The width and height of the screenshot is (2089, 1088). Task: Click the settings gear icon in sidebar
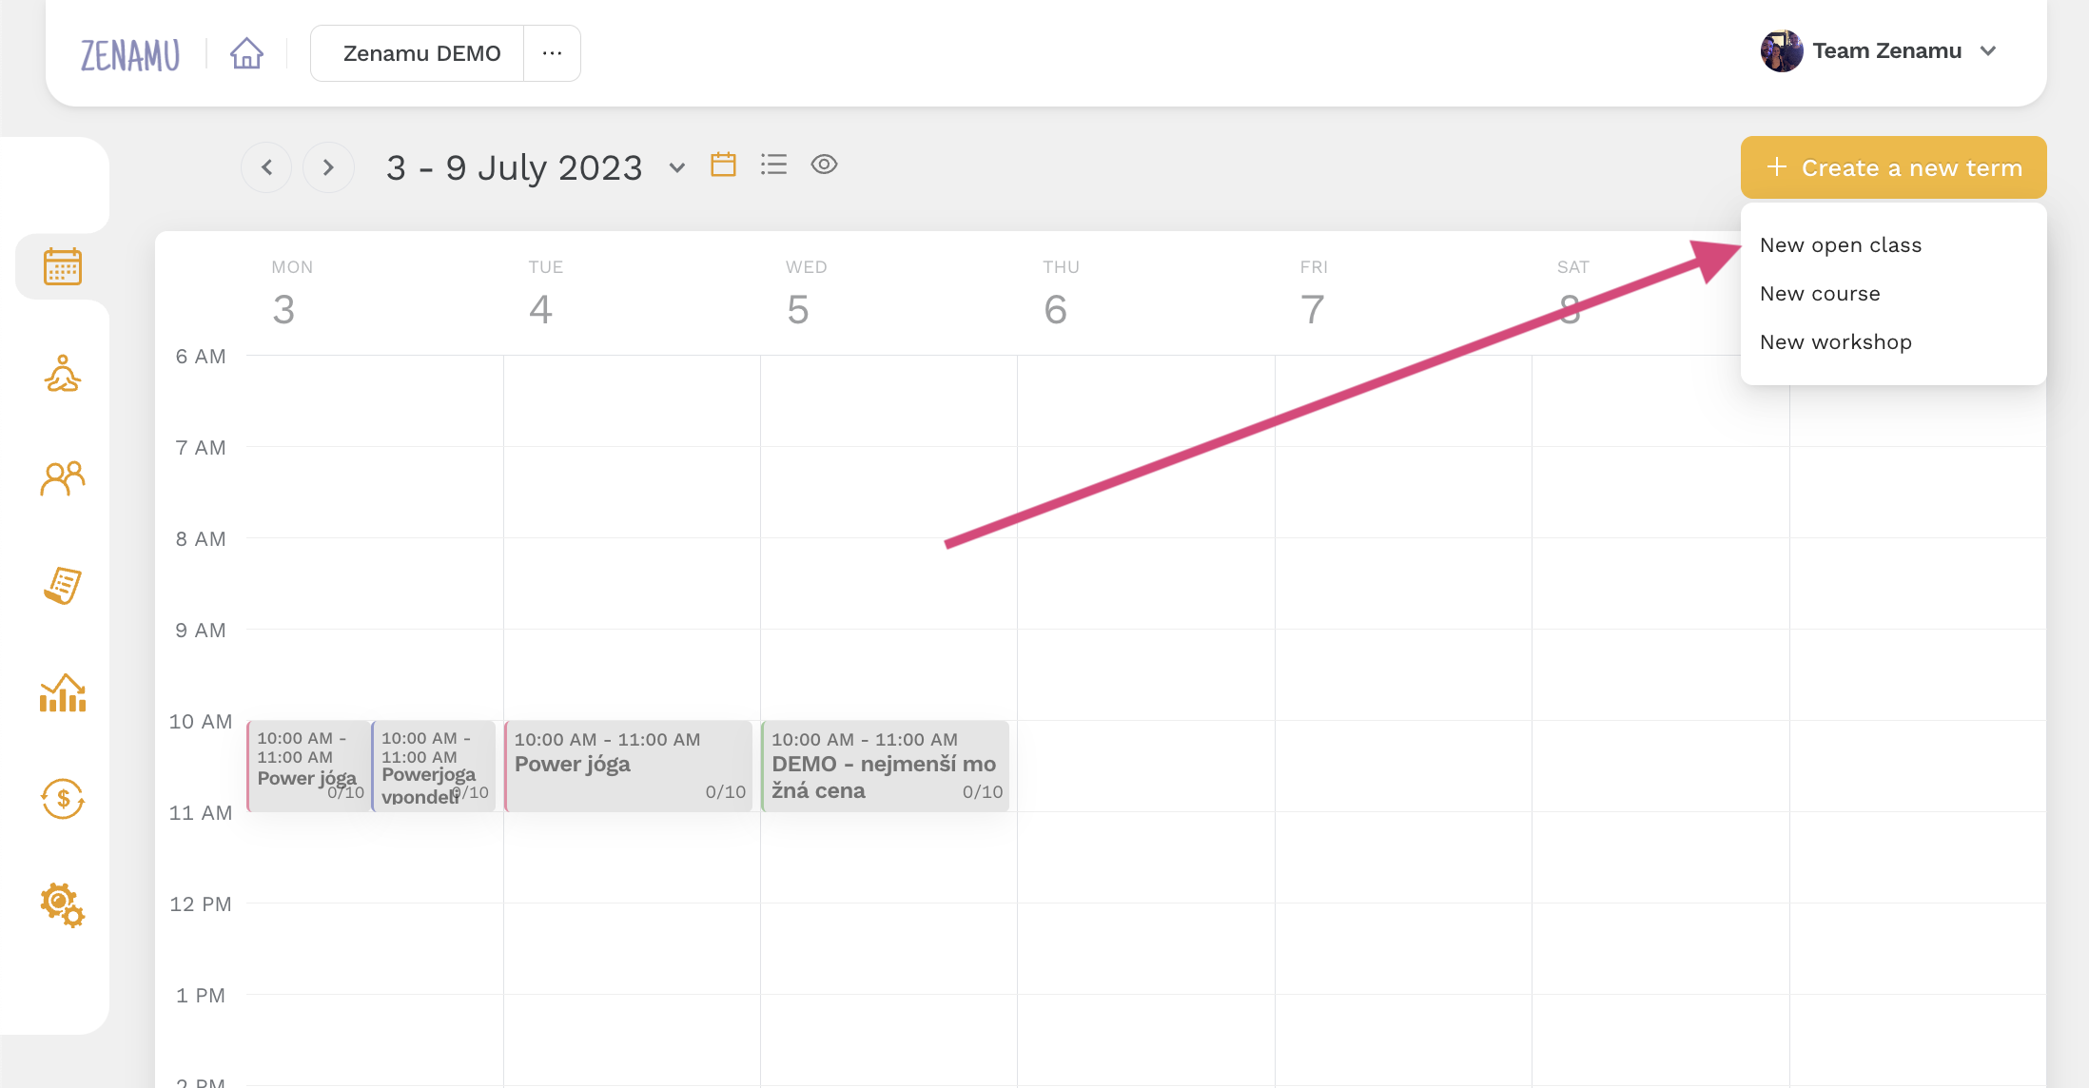pos(61,903)
